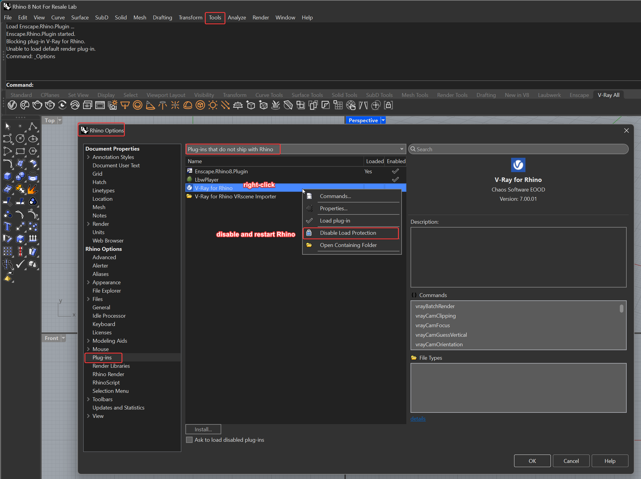Select the Polygon tool
The width and height of the screenshot is (641, 479).
[x=33, y=151]
